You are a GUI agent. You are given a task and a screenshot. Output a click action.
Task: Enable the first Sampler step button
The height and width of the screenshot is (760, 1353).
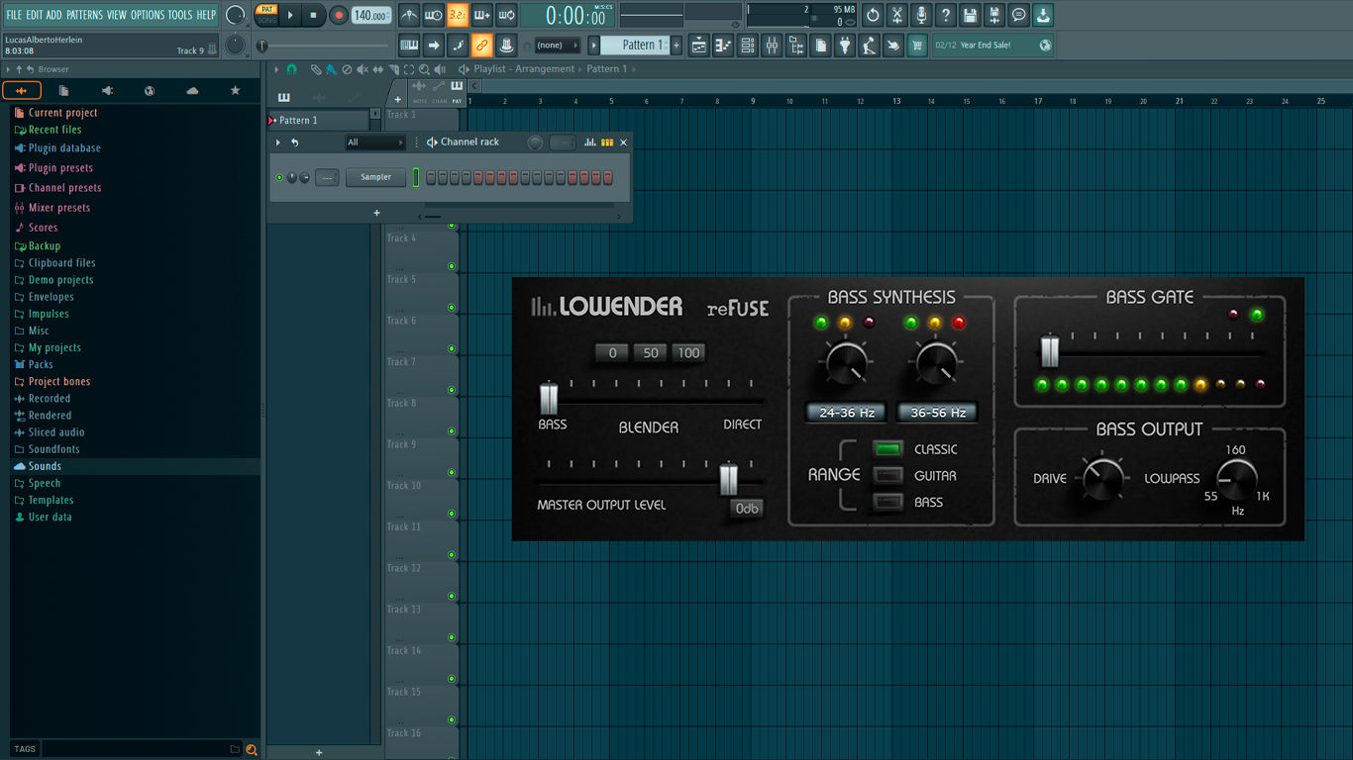pos(431,178)
